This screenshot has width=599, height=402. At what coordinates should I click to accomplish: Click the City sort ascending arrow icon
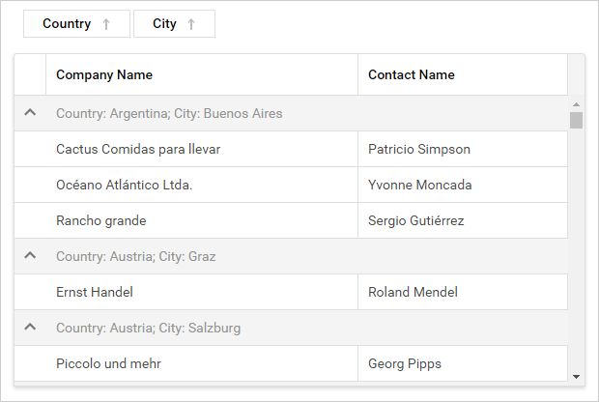(x=191, y=25)
